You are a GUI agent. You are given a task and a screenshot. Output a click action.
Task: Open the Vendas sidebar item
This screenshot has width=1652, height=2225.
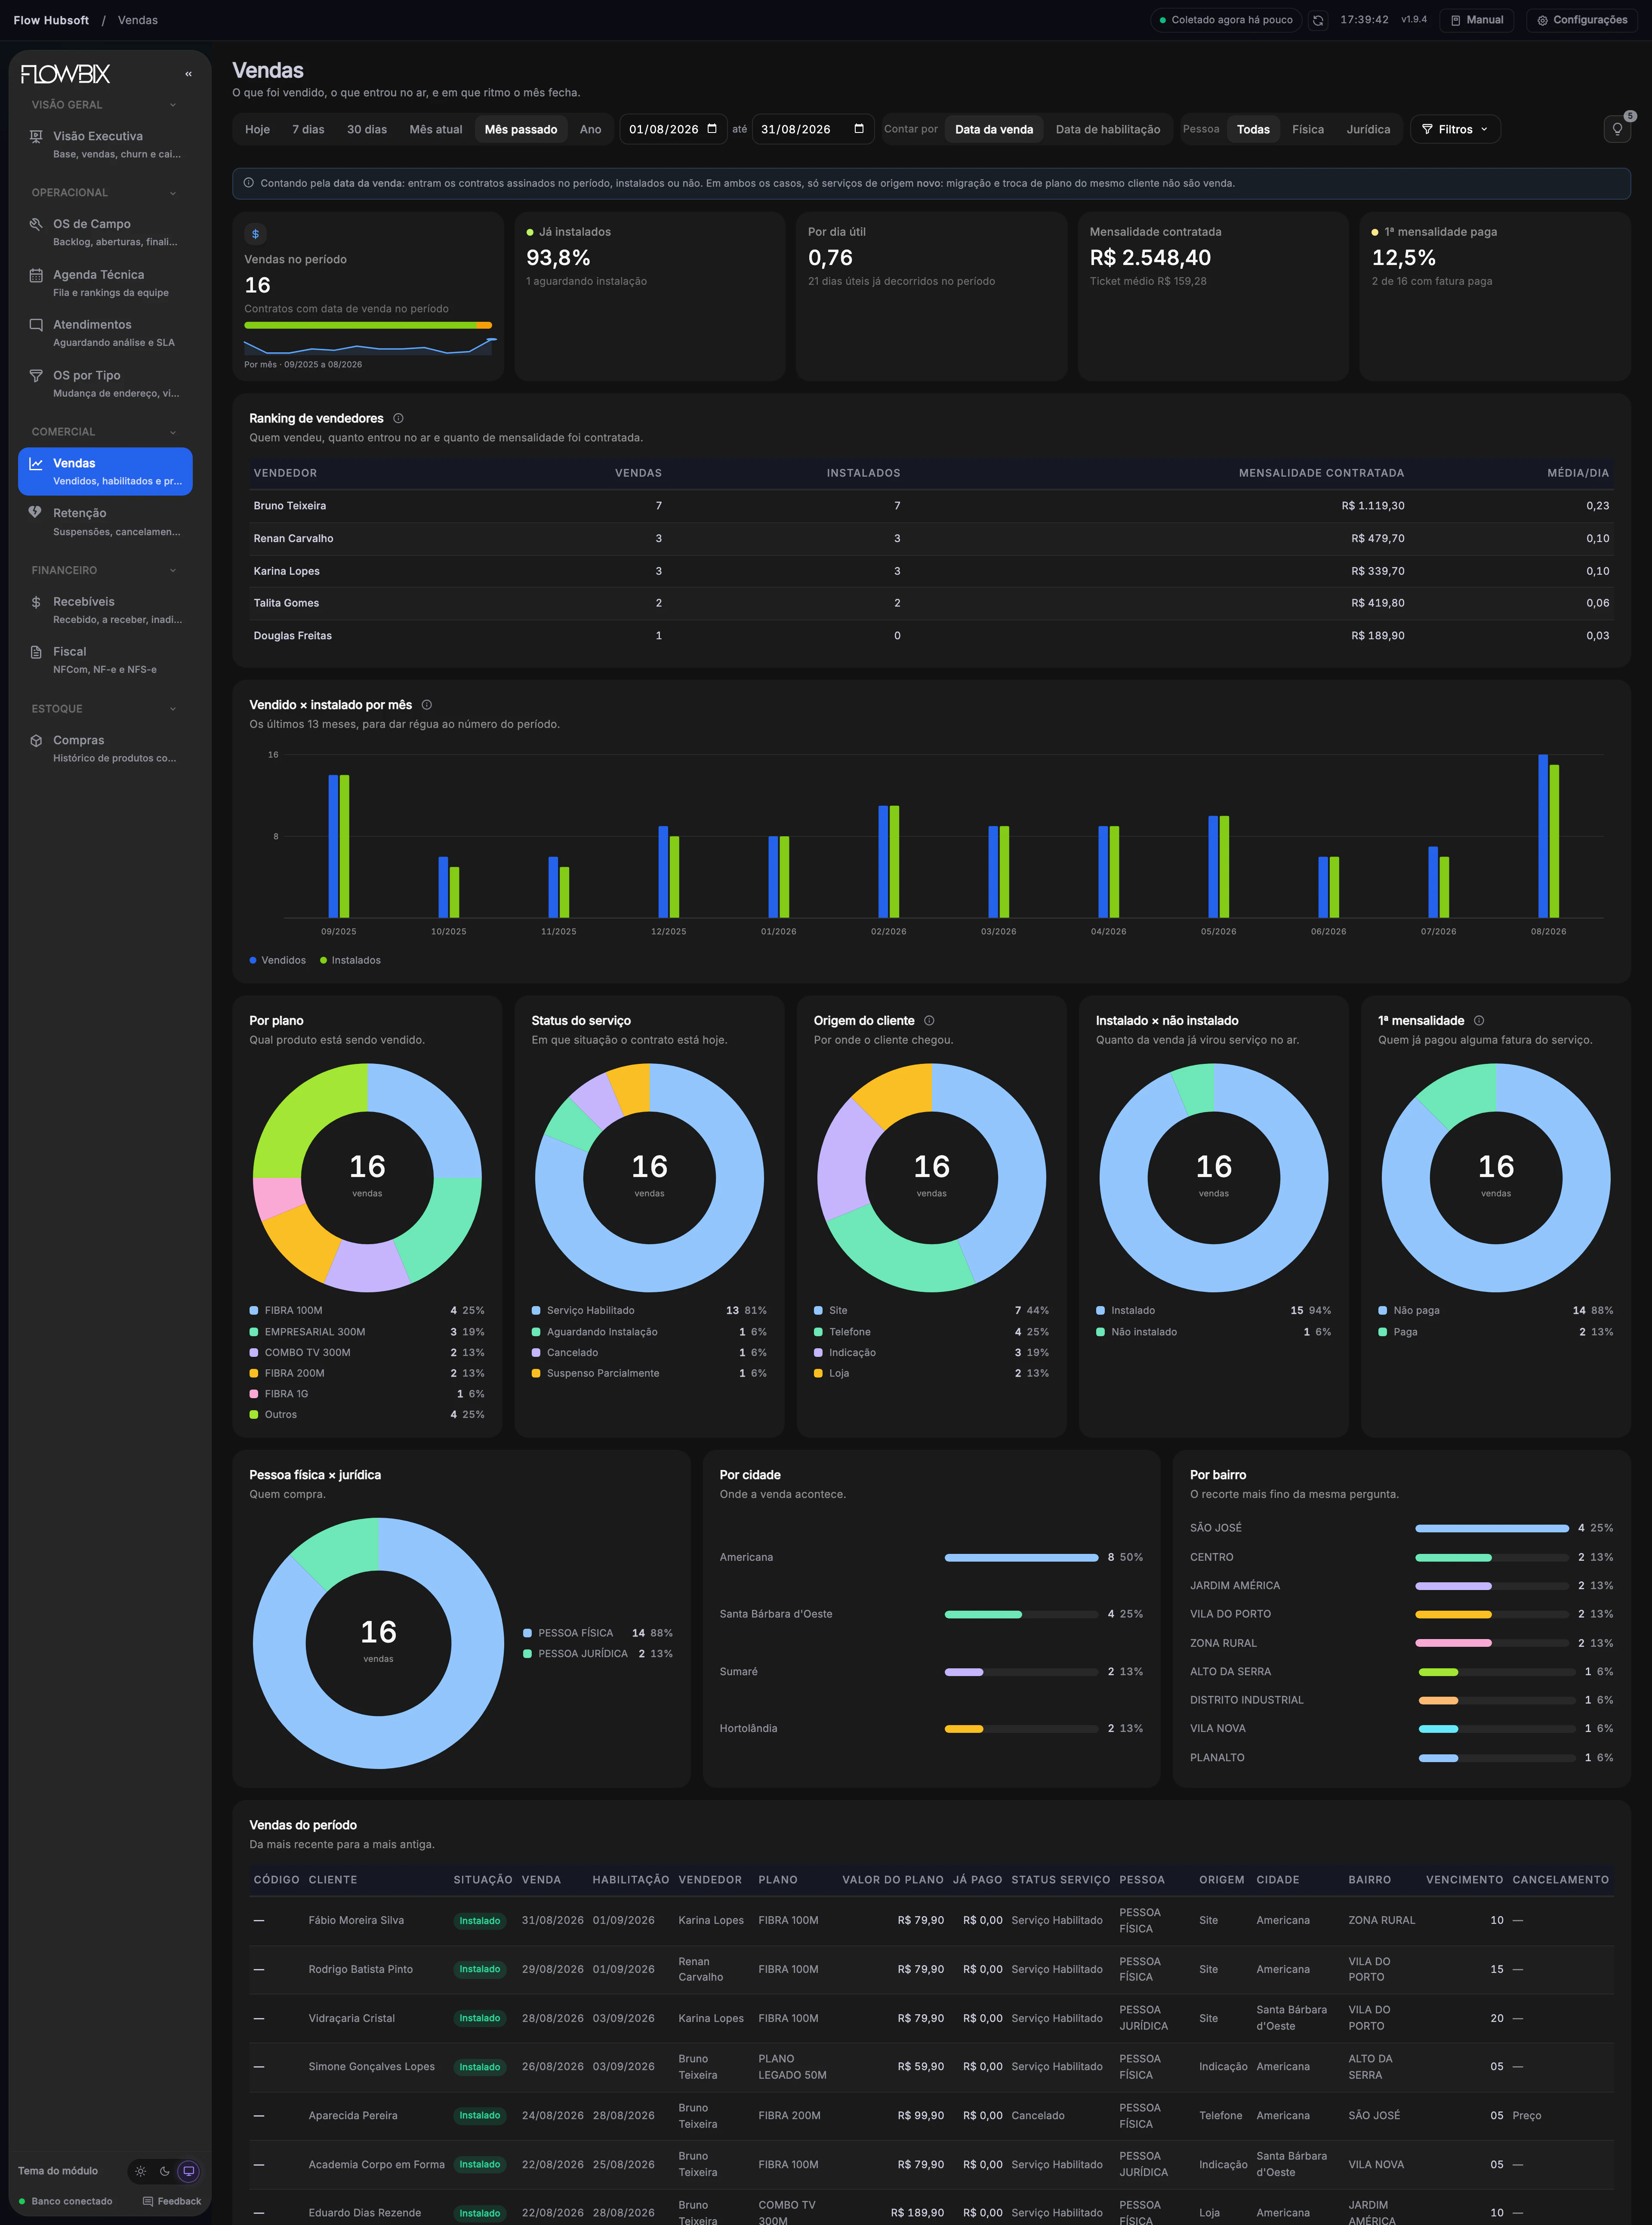105,471
